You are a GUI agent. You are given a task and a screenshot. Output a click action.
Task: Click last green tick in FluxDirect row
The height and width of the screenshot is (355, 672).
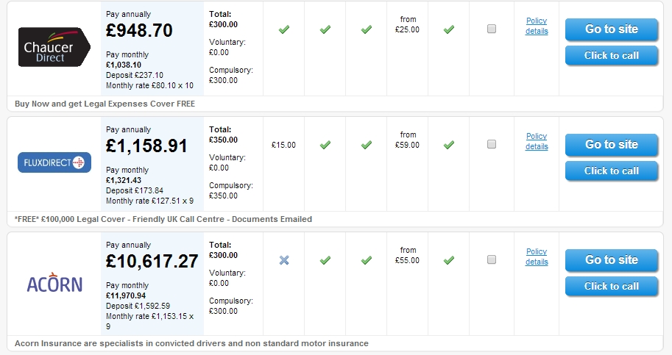449,145
